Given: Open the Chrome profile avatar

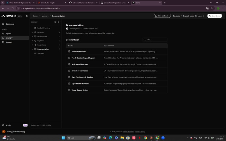Looking at the screenshot, I should click(218, 8).
